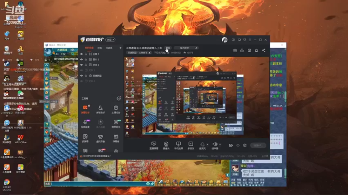Toggle lock on 全屏 1 source
This screenshot has height=195, width=348.
click(x=86, y=54)
